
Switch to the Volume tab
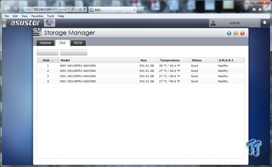[x=45, y=43]
